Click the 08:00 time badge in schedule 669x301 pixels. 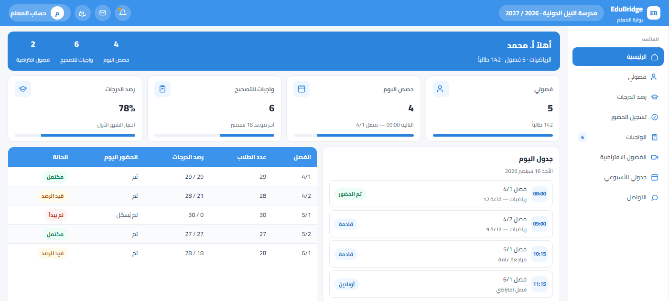(540, 194)
